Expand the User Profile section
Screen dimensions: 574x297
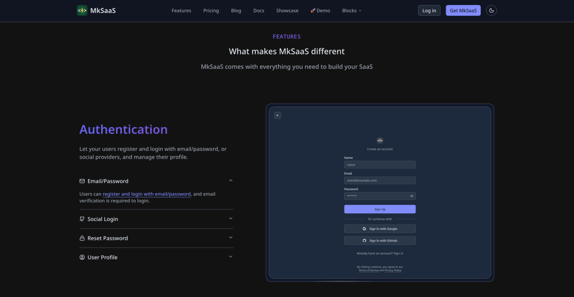tap(156, 257)
